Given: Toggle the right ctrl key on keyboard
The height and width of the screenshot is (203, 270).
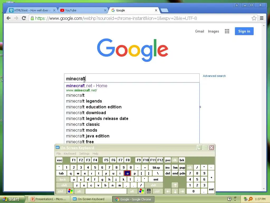Looking at the screenshot, I should [157, 191].
